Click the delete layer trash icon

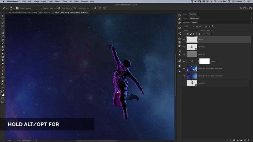(249, 140)
